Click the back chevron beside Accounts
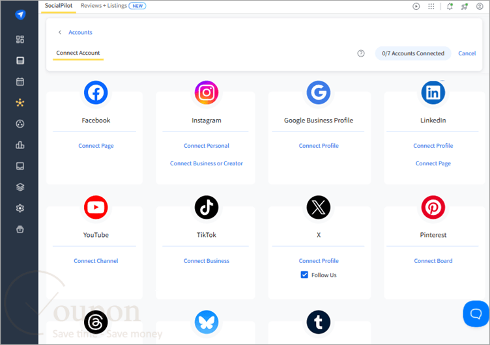 point(60,32)
